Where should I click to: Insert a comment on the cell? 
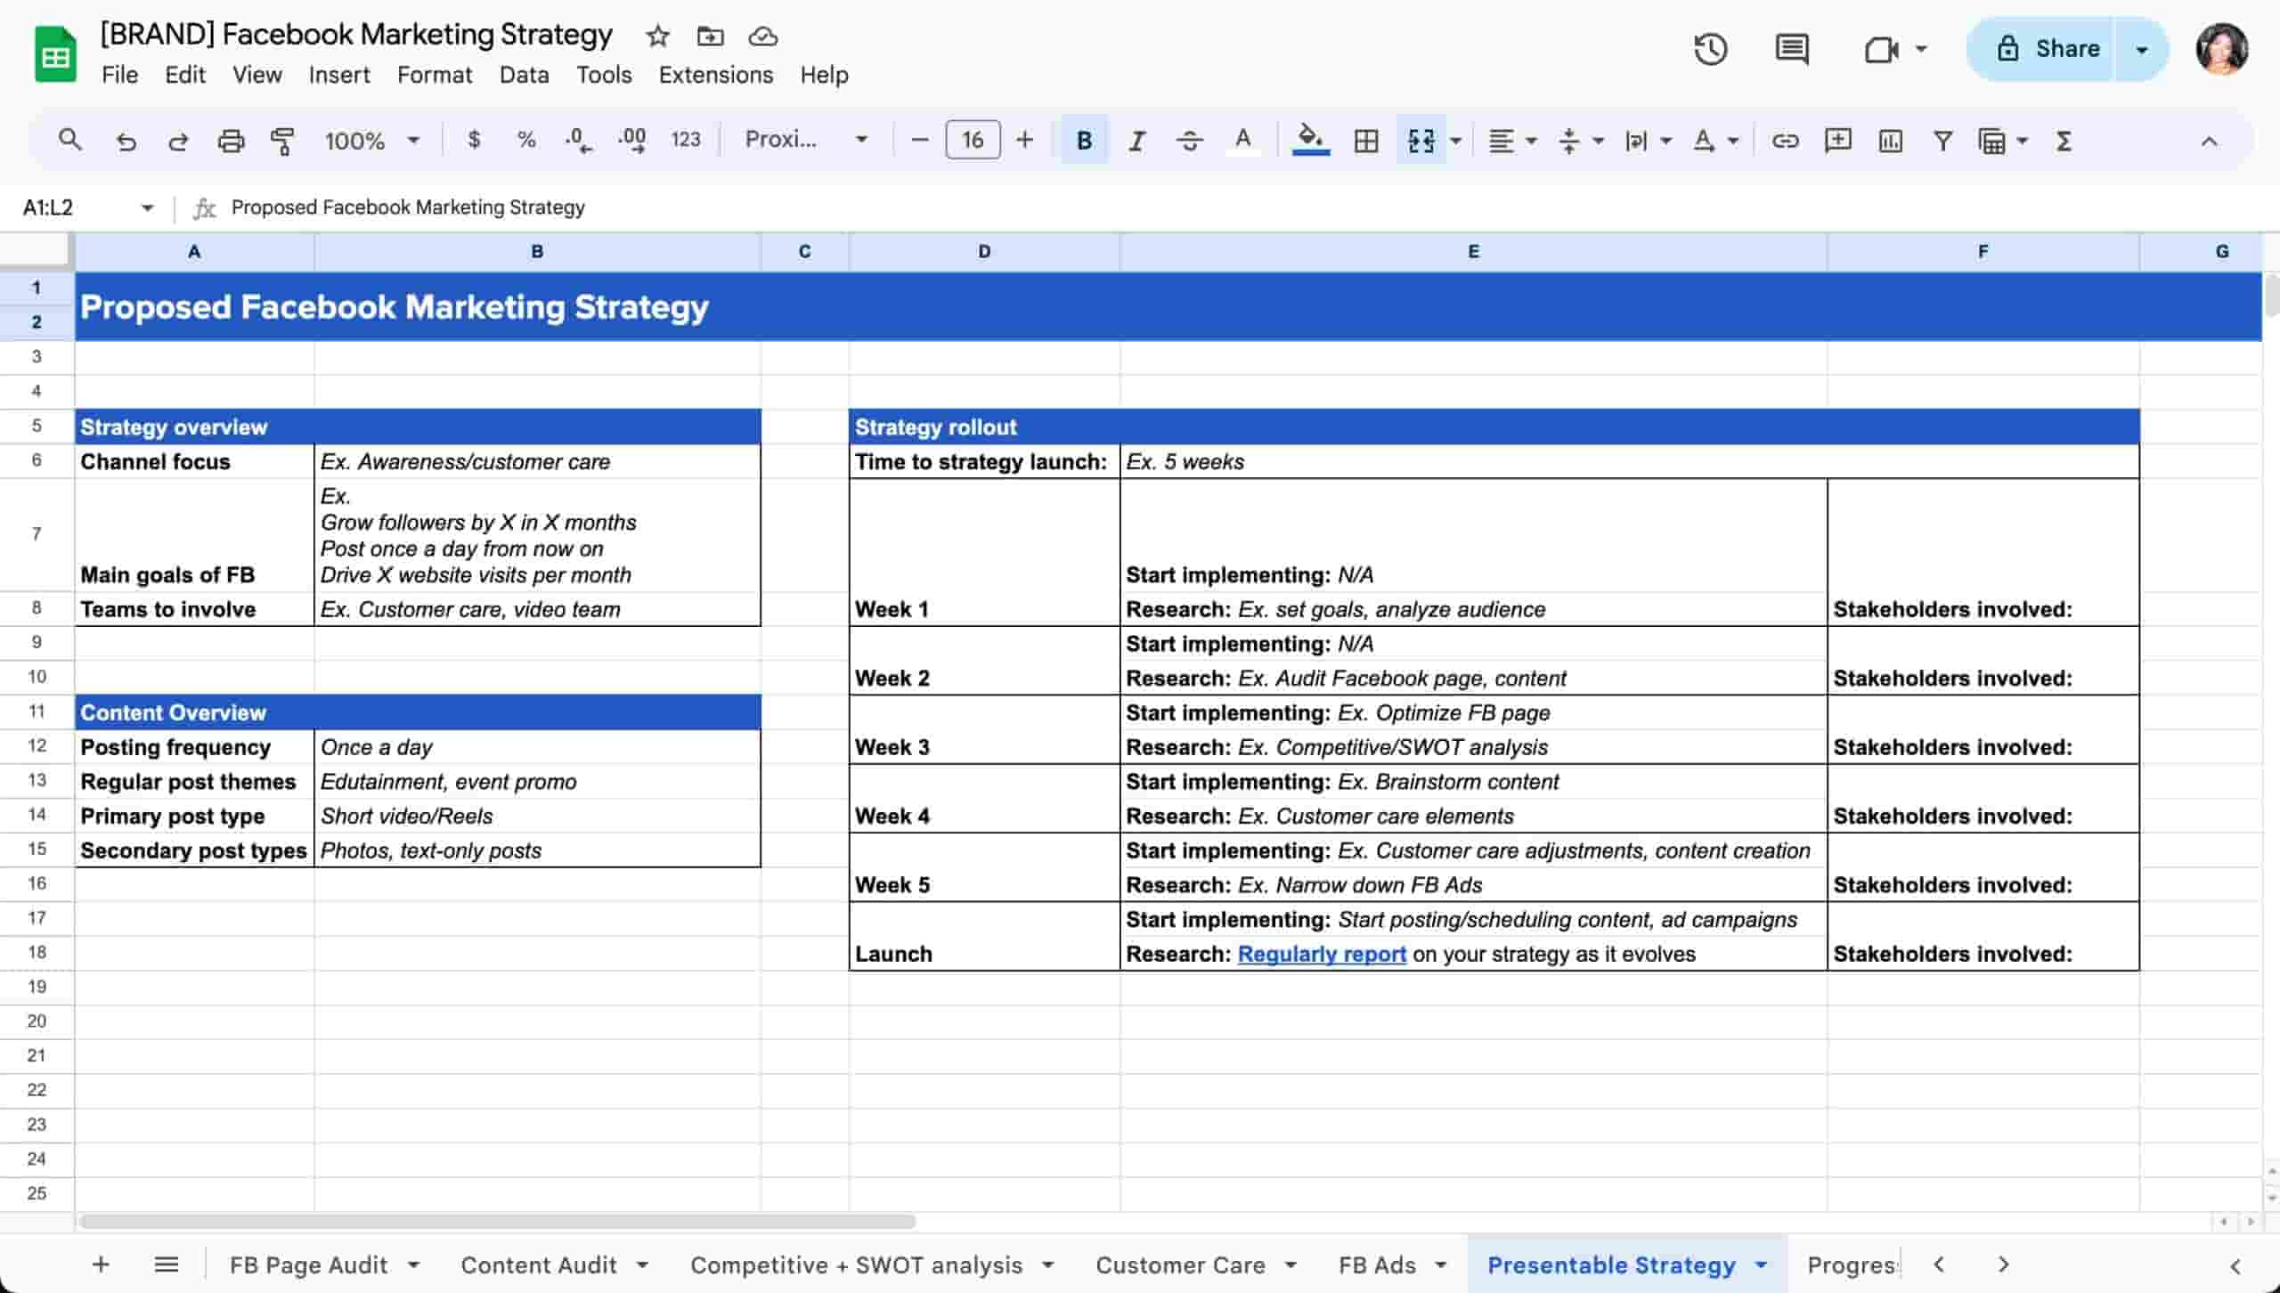click(1836, 140)
